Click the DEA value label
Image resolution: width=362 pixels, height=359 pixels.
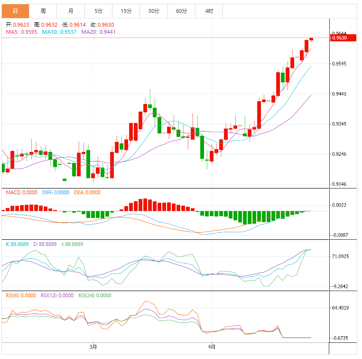[86, 192]
